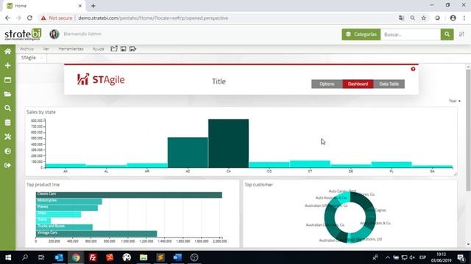
Task: Click the red help question mark icon
Action: [x=413, y=69]
